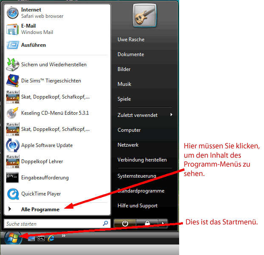Viewport: 264px width, 255px height.
Task: Open shutdown options arrow menu
Action: click(163, 224)
